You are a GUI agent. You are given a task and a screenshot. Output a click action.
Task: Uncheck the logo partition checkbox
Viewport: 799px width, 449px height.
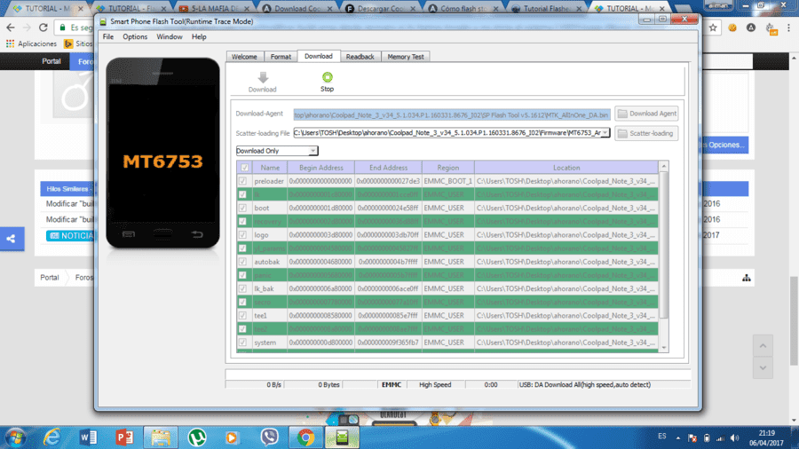click(242, 234)
